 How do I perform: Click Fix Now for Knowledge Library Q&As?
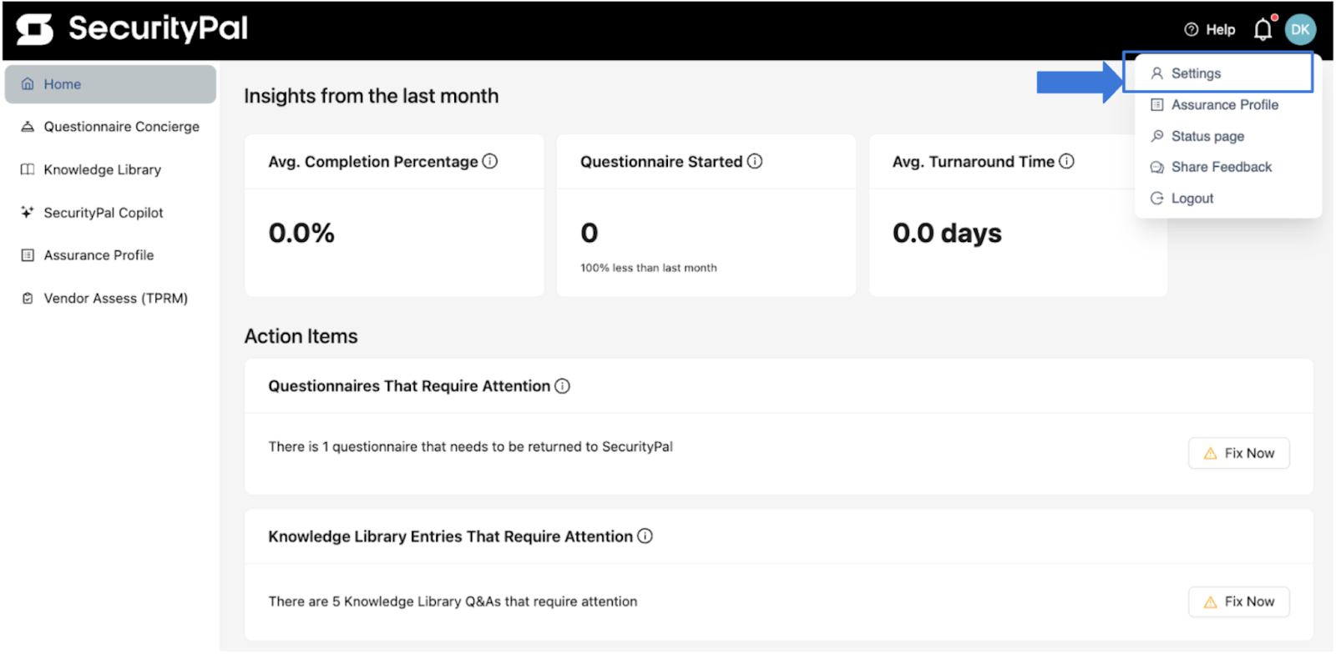pos(1238,601)
